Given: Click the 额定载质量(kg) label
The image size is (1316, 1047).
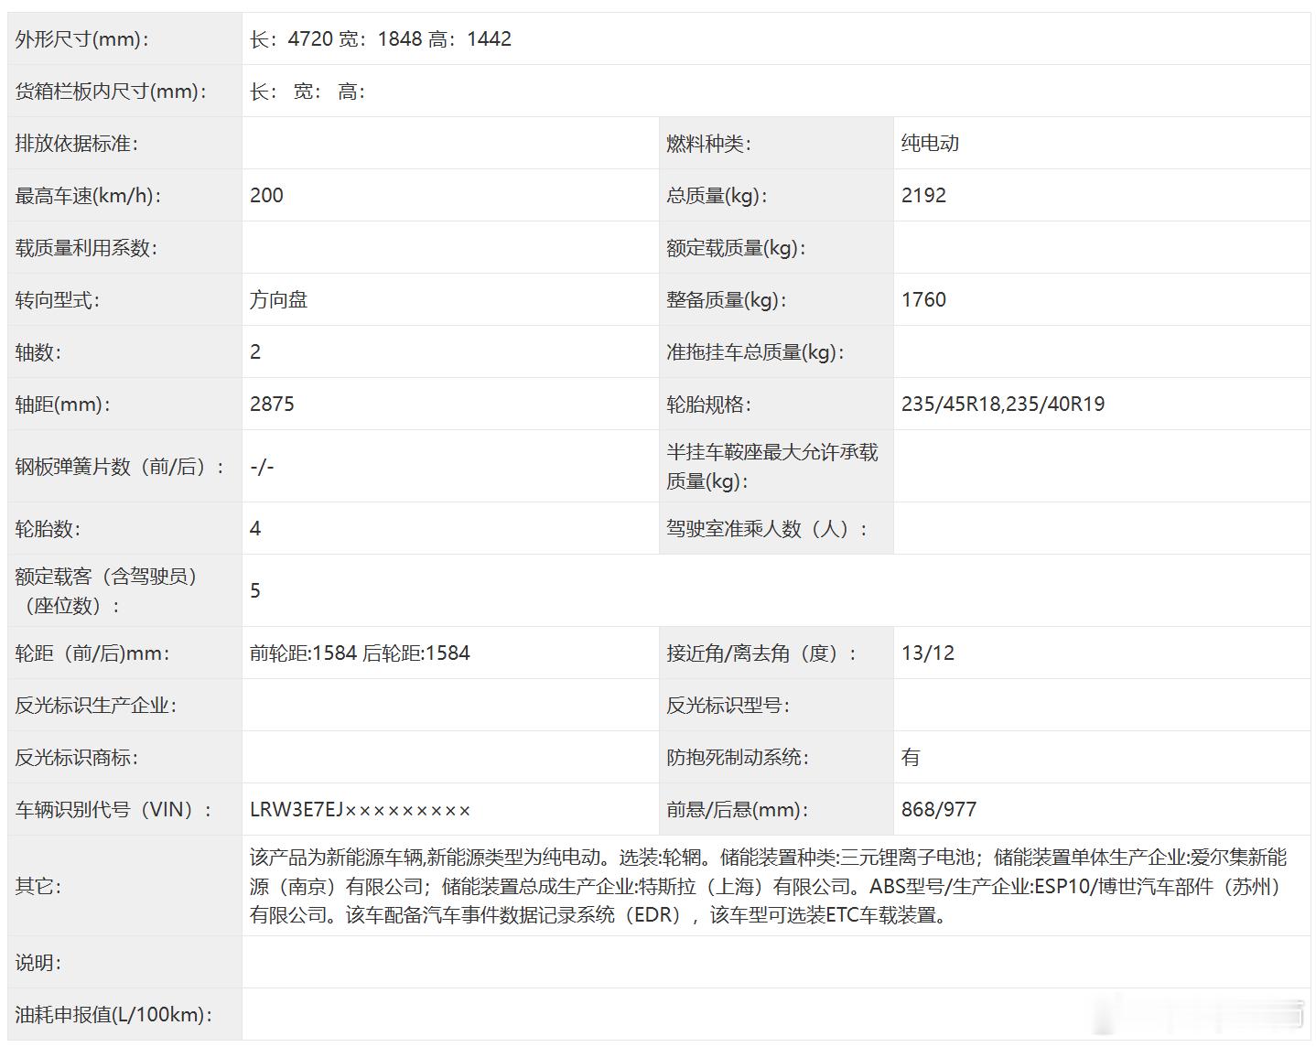Looking at the screenshot, I should pos(737,248).
